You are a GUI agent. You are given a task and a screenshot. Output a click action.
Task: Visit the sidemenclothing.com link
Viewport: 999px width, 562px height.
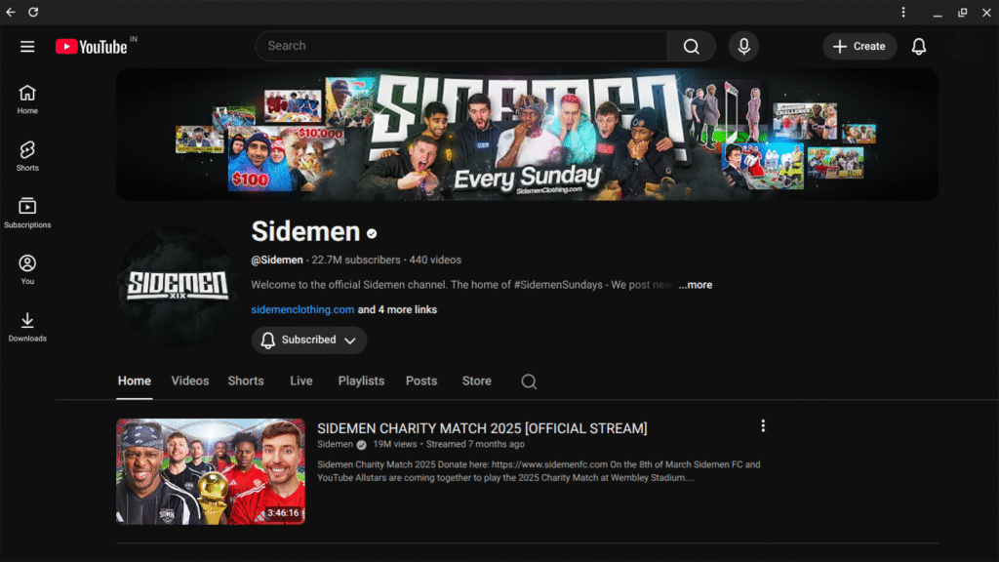[302, 309]
